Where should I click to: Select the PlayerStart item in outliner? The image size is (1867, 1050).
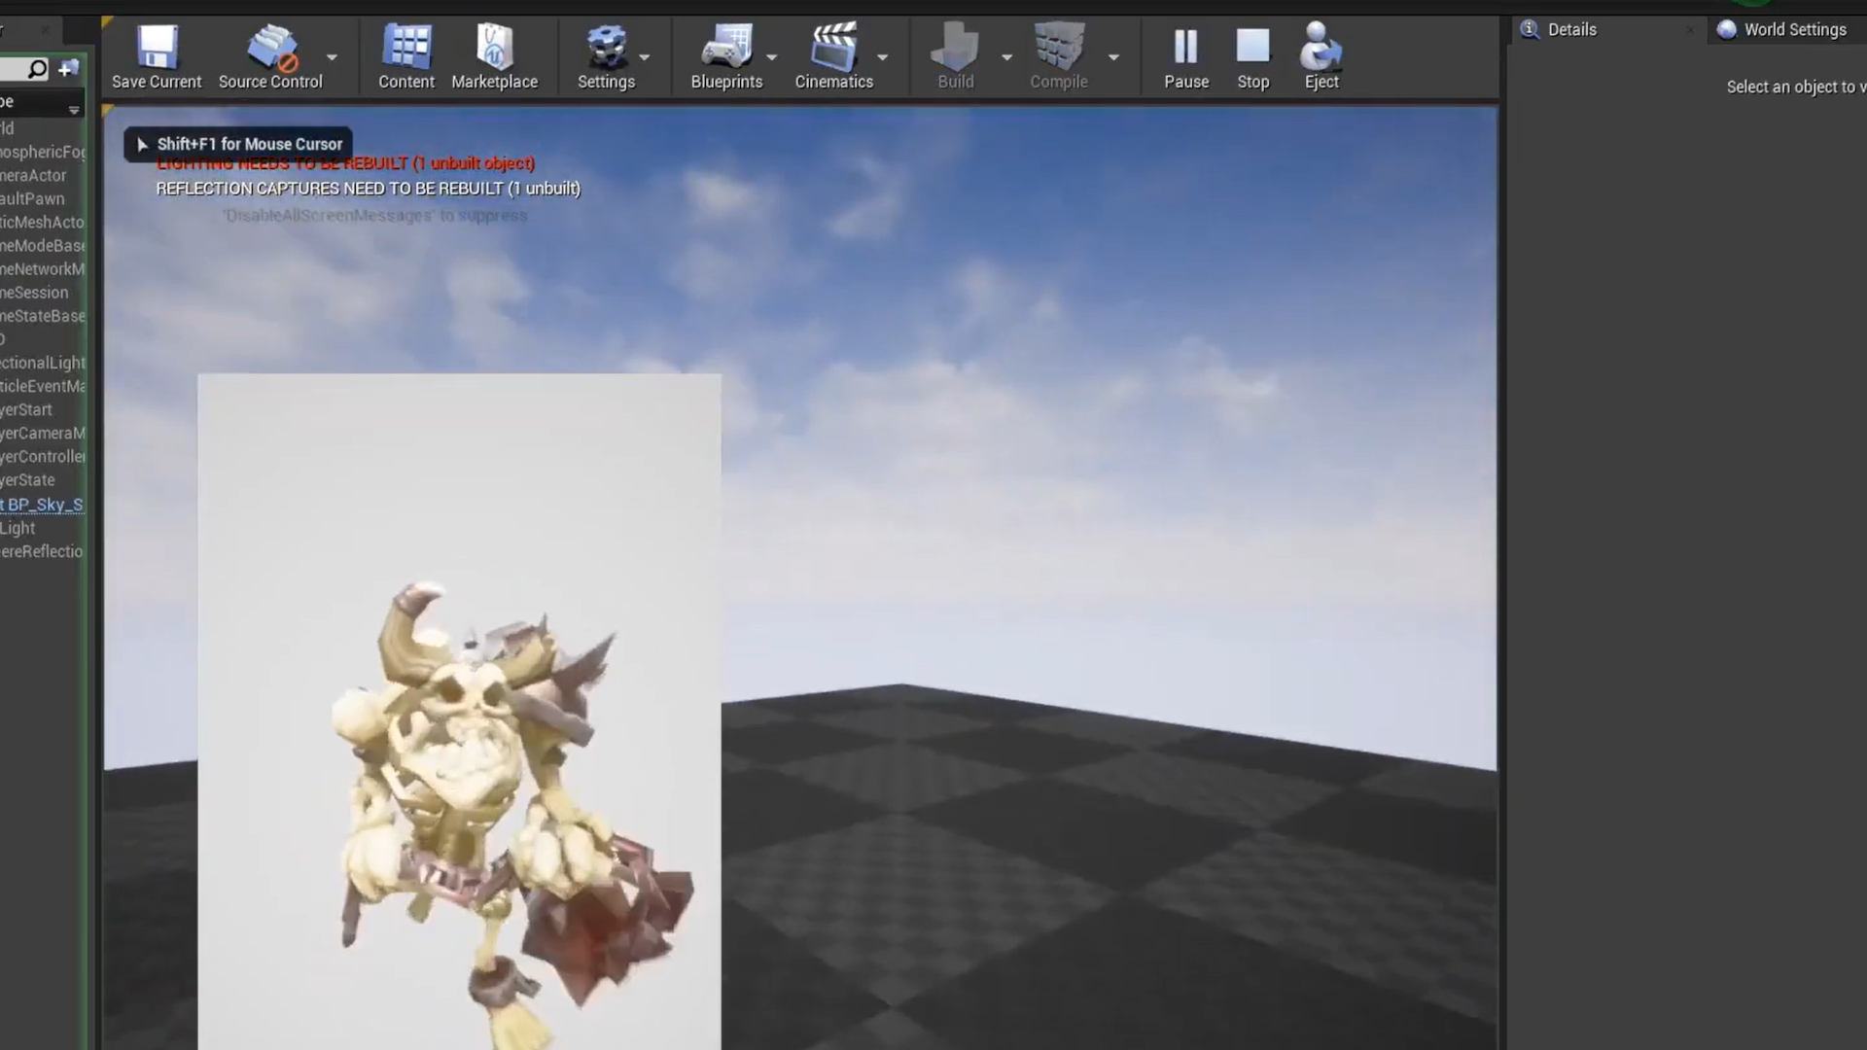tap(27, 410)
